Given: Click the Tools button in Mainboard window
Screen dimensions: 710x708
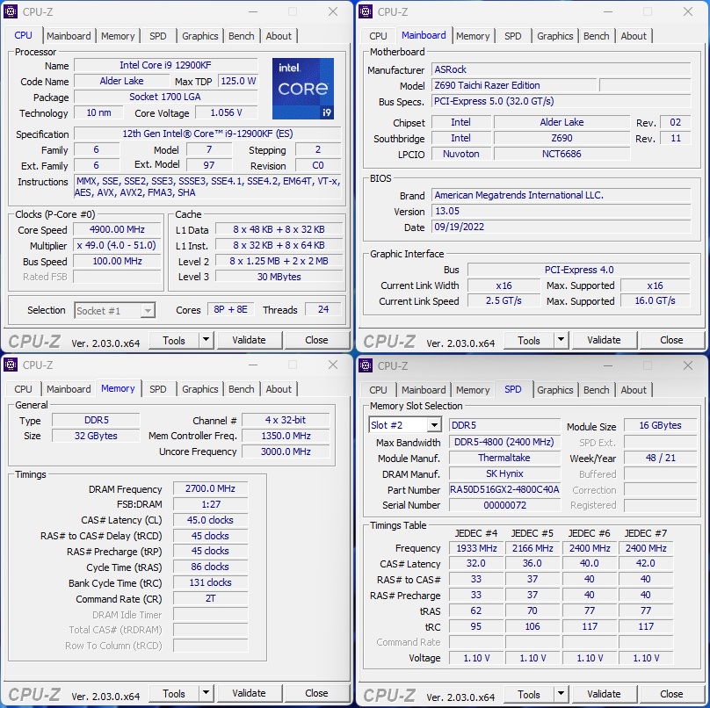Looking at the screenshot, I should [529, 340].
